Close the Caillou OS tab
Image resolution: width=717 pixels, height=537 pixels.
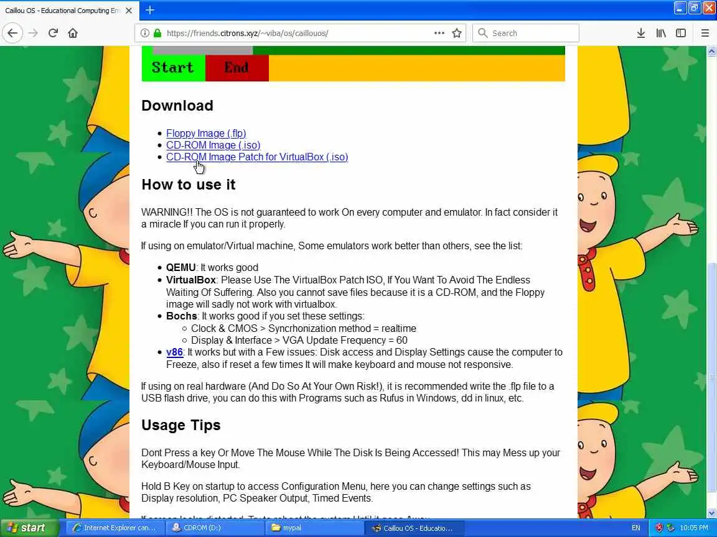129,10
